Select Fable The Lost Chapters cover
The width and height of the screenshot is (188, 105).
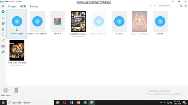coord(140,21)
